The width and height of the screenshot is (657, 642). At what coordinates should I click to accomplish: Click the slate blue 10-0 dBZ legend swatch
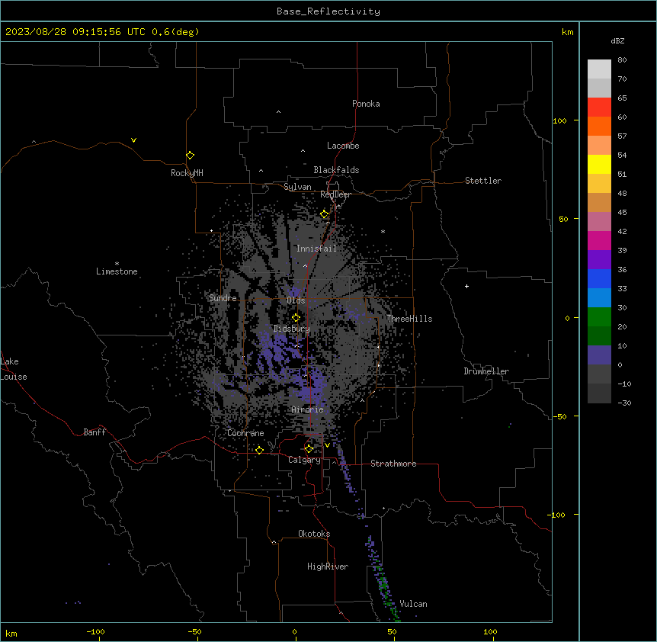point(599,355)
